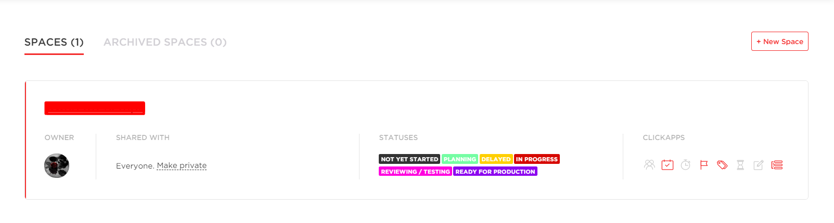Click the Not Yet Started status tag
This screenshot has width=834, height=223.
[x=409, y=159]
